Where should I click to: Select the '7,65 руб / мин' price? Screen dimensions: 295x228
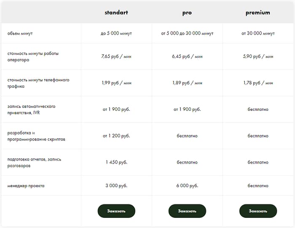(x=116, y=56)
